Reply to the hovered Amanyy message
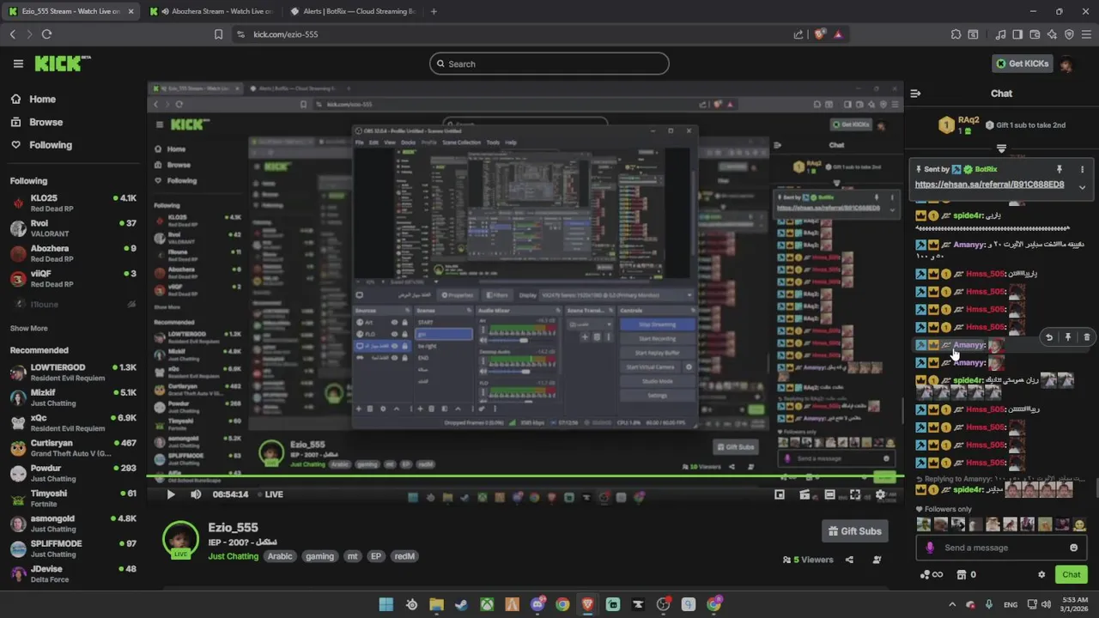 tap(1049, 337)
